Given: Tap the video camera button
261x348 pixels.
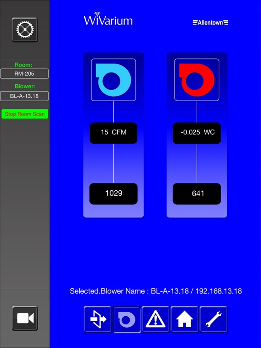Looking at the screenshot, I should click(x=25, y=318).
